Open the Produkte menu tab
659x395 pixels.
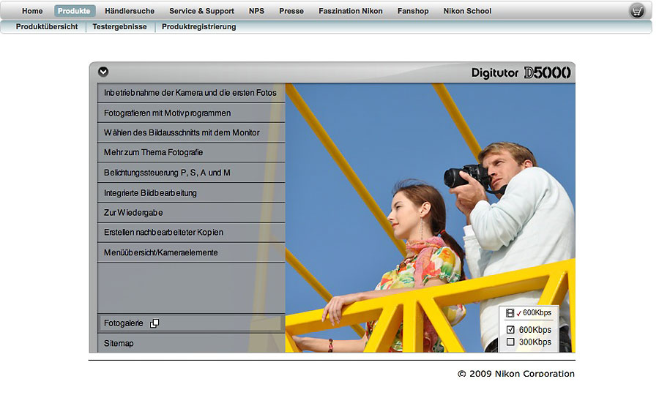(x=74, y=11)
